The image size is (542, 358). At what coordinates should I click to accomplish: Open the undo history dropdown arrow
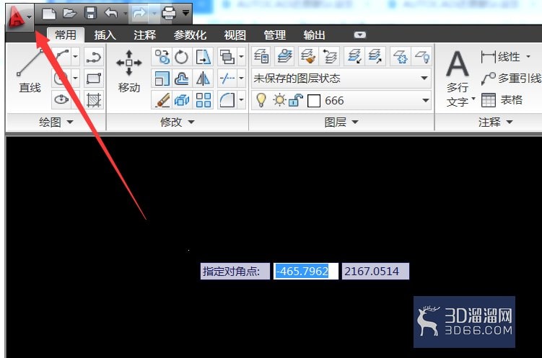pos(125,14)
